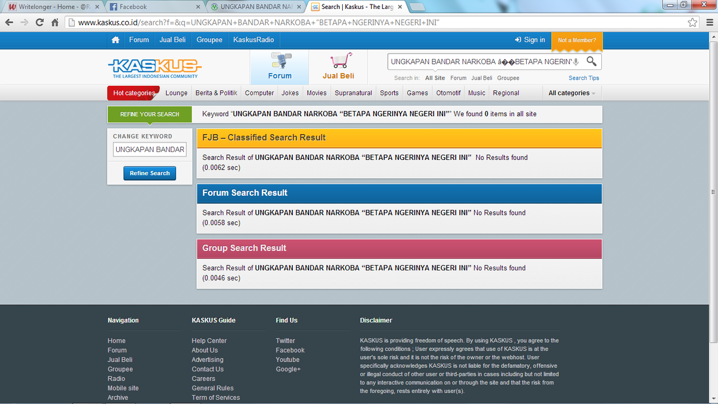
Task: Close the Facebook tab
Action: point(198,7)
